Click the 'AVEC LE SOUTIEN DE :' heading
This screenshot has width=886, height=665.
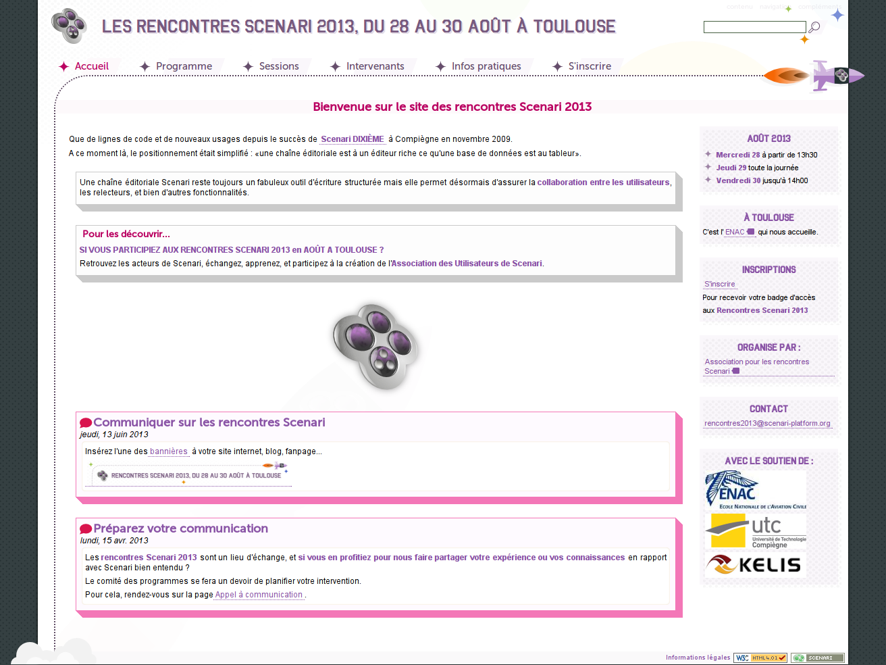tap(769, 461)
